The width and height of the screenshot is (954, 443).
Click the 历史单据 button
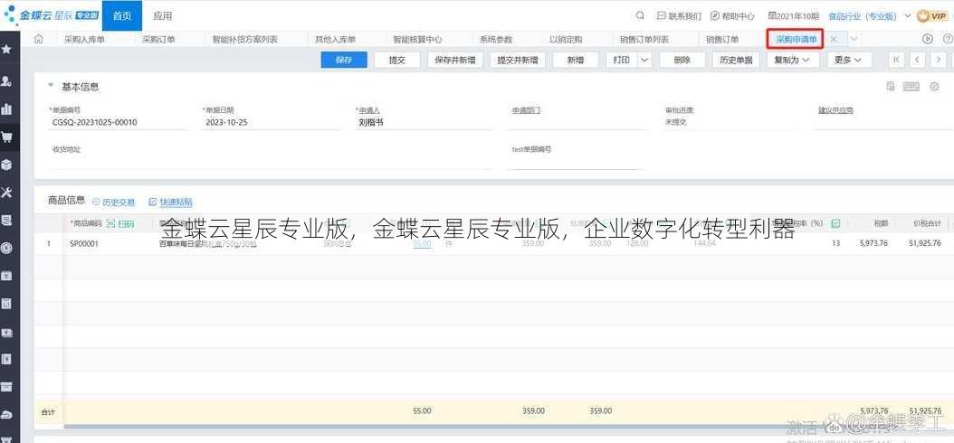click(736, 61)
